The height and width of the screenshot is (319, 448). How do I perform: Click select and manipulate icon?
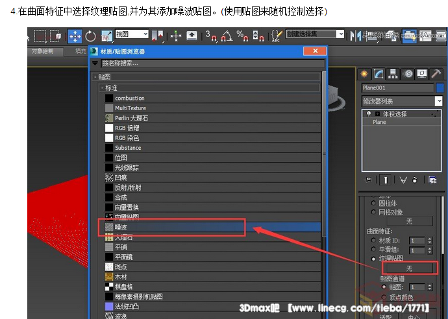point(176,36)
